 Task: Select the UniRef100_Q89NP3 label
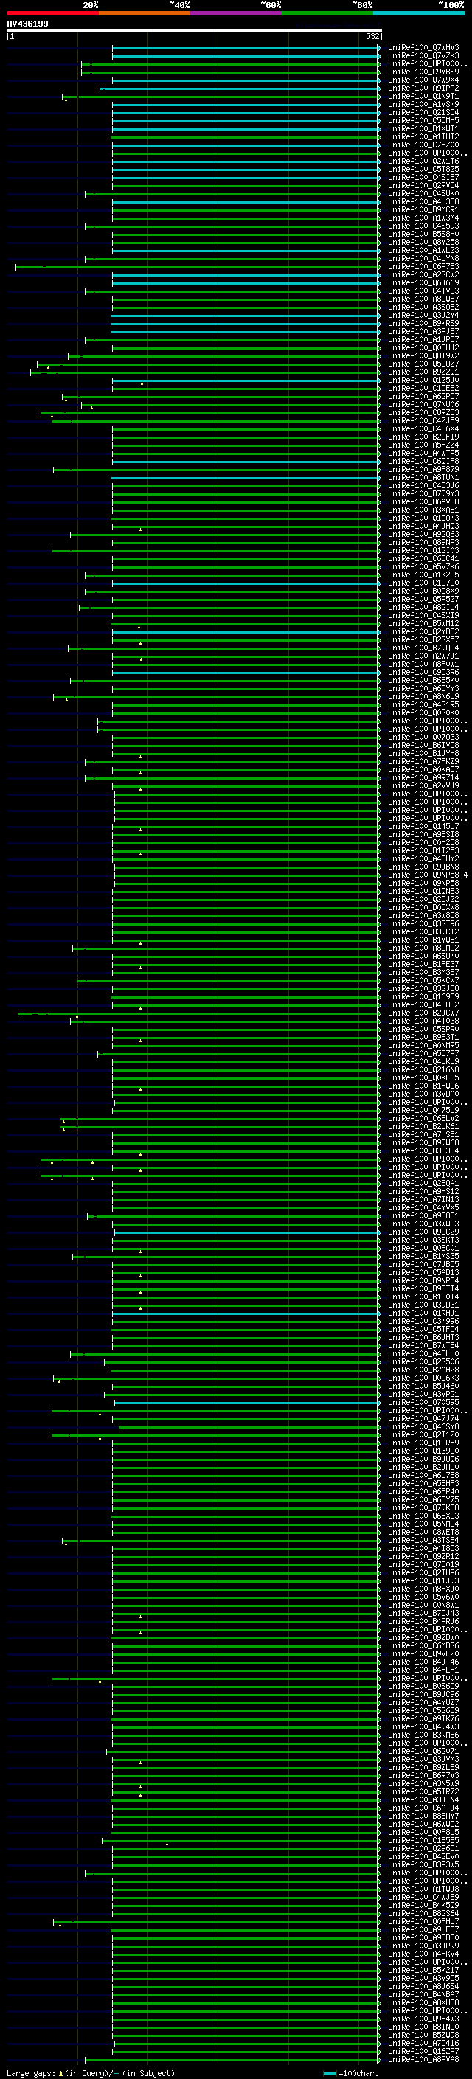pyautogui.click(x=423, y=542)
